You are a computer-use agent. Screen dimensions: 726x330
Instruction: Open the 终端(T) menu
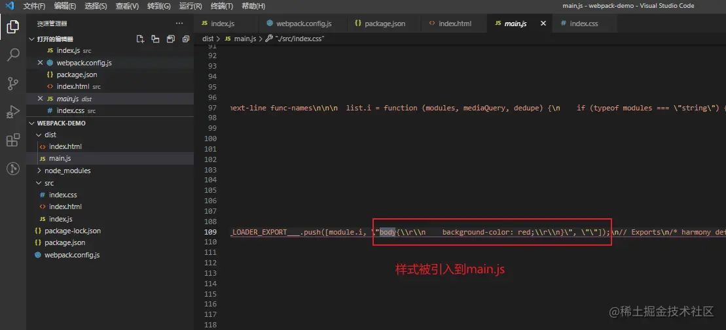(222, 6)
